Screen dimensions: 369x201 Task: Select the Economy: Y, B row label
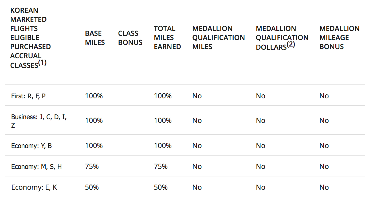pos(32,146)
